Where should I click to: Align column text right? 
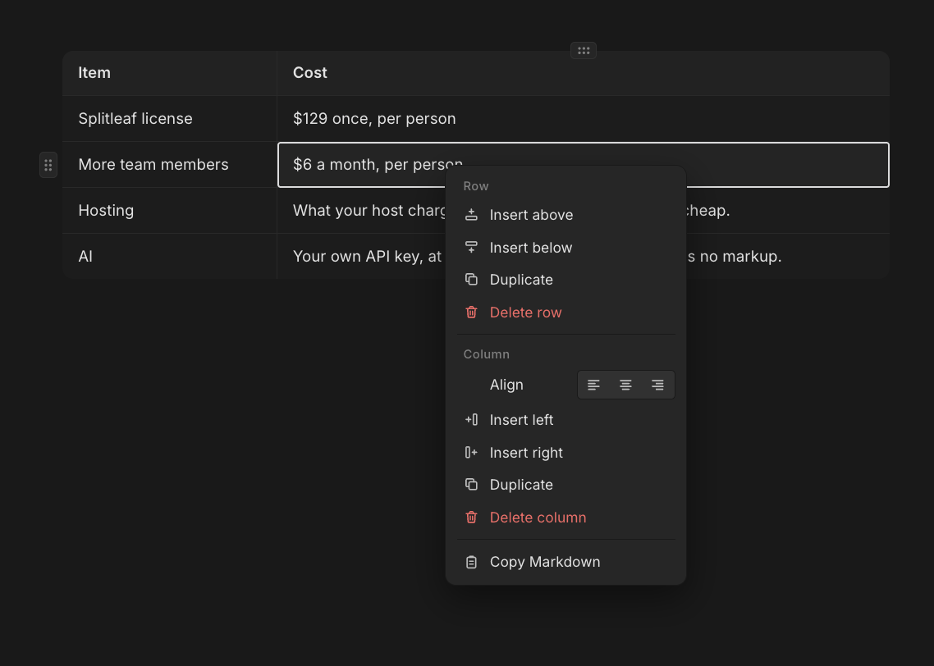pos(657,385)
